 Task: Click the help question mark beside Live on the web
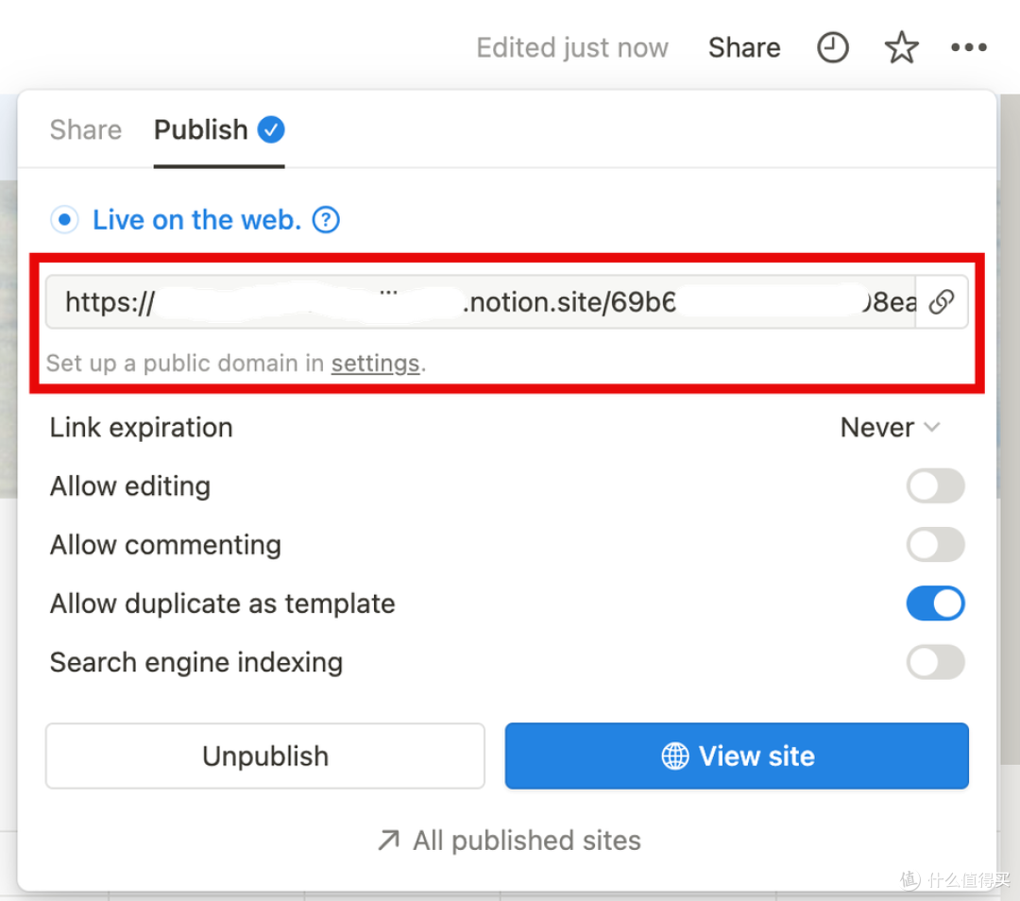pyautogui.click(x=326, y=220)
